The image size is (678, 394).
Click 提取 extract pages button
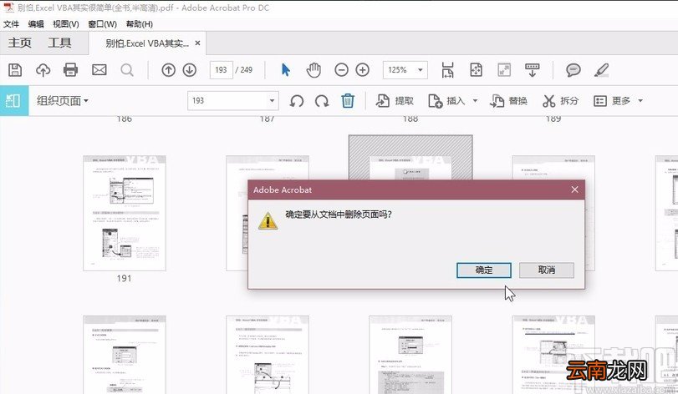coord(395,101)
